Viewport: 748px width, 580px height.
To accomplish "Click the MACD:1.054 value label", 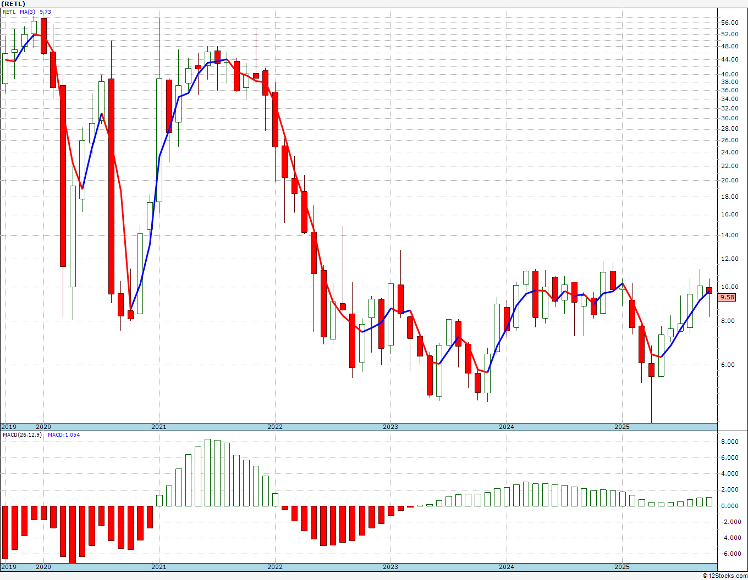I will pos(64,434).
